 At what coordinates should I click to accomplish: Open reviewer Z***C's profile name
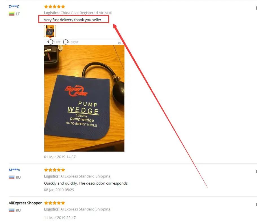[x=14, y=6]
